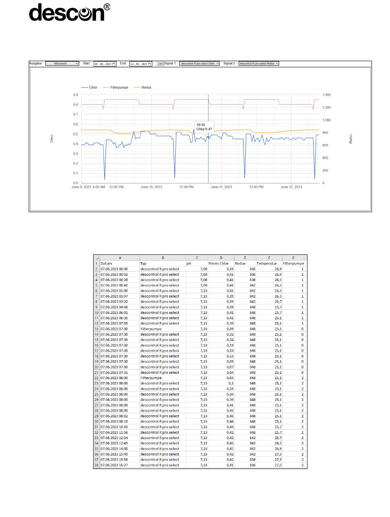
Task: Click the vertical cursor line in chart
Action: pos(208,139)
